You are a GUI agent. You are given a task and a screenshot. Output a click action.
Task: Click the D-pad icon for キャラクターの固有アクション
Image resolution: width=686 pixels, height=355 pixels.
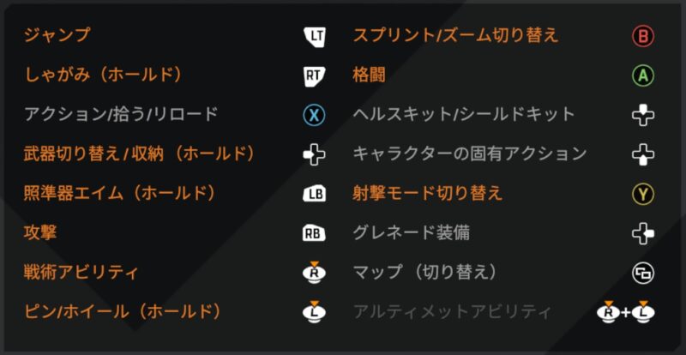643,154
